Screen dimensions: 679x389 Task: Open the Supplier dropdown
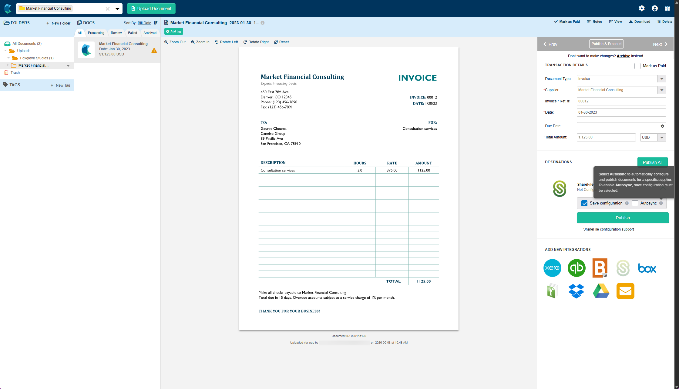[662, 90]
